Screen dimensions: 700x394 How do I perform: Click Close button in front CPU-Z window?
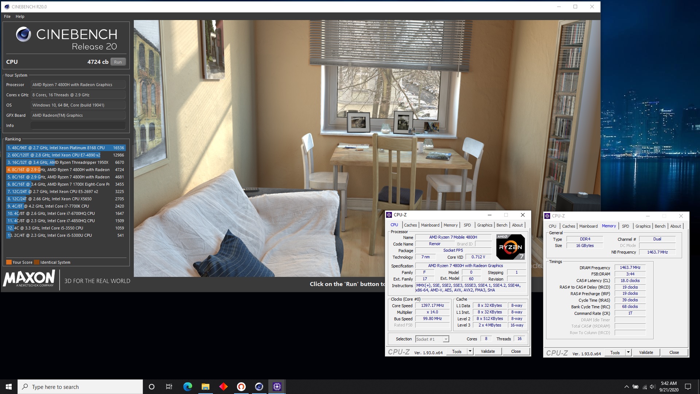516,352
